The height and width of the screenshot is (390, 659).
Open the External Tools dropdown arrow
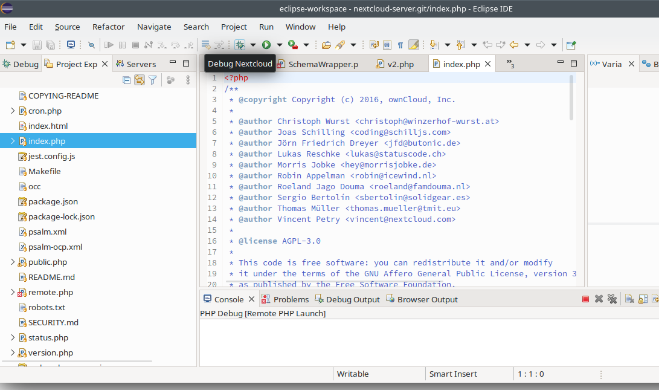tap(306, 45)
